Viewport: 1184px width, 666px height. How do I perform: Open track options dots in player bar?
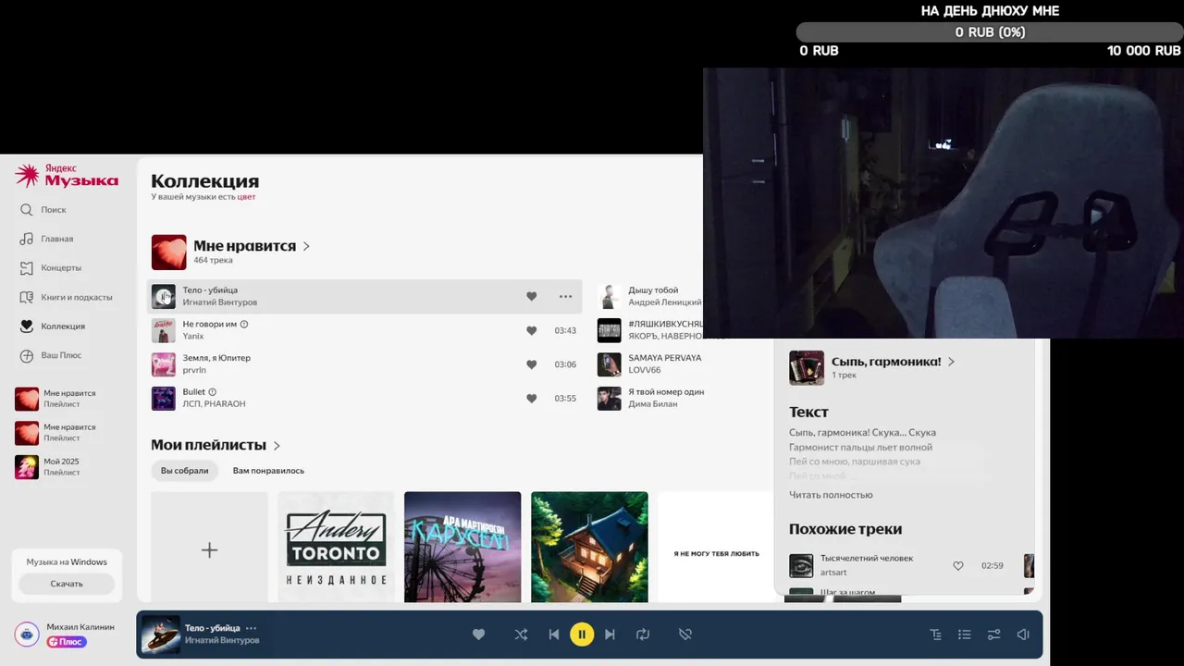point(251,628)
